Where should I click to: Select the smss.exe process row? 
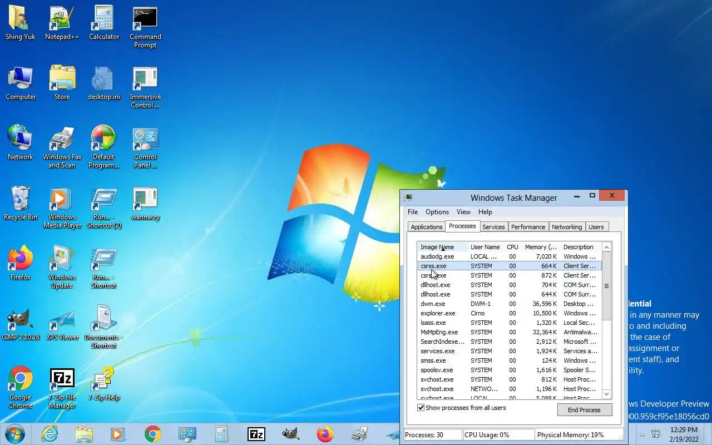[510, 360]
